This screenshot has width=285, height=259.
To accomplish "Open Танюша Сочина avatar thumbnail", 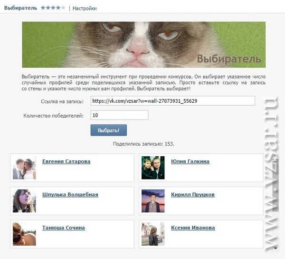I will pyautogui.click(x=24, y=234).
